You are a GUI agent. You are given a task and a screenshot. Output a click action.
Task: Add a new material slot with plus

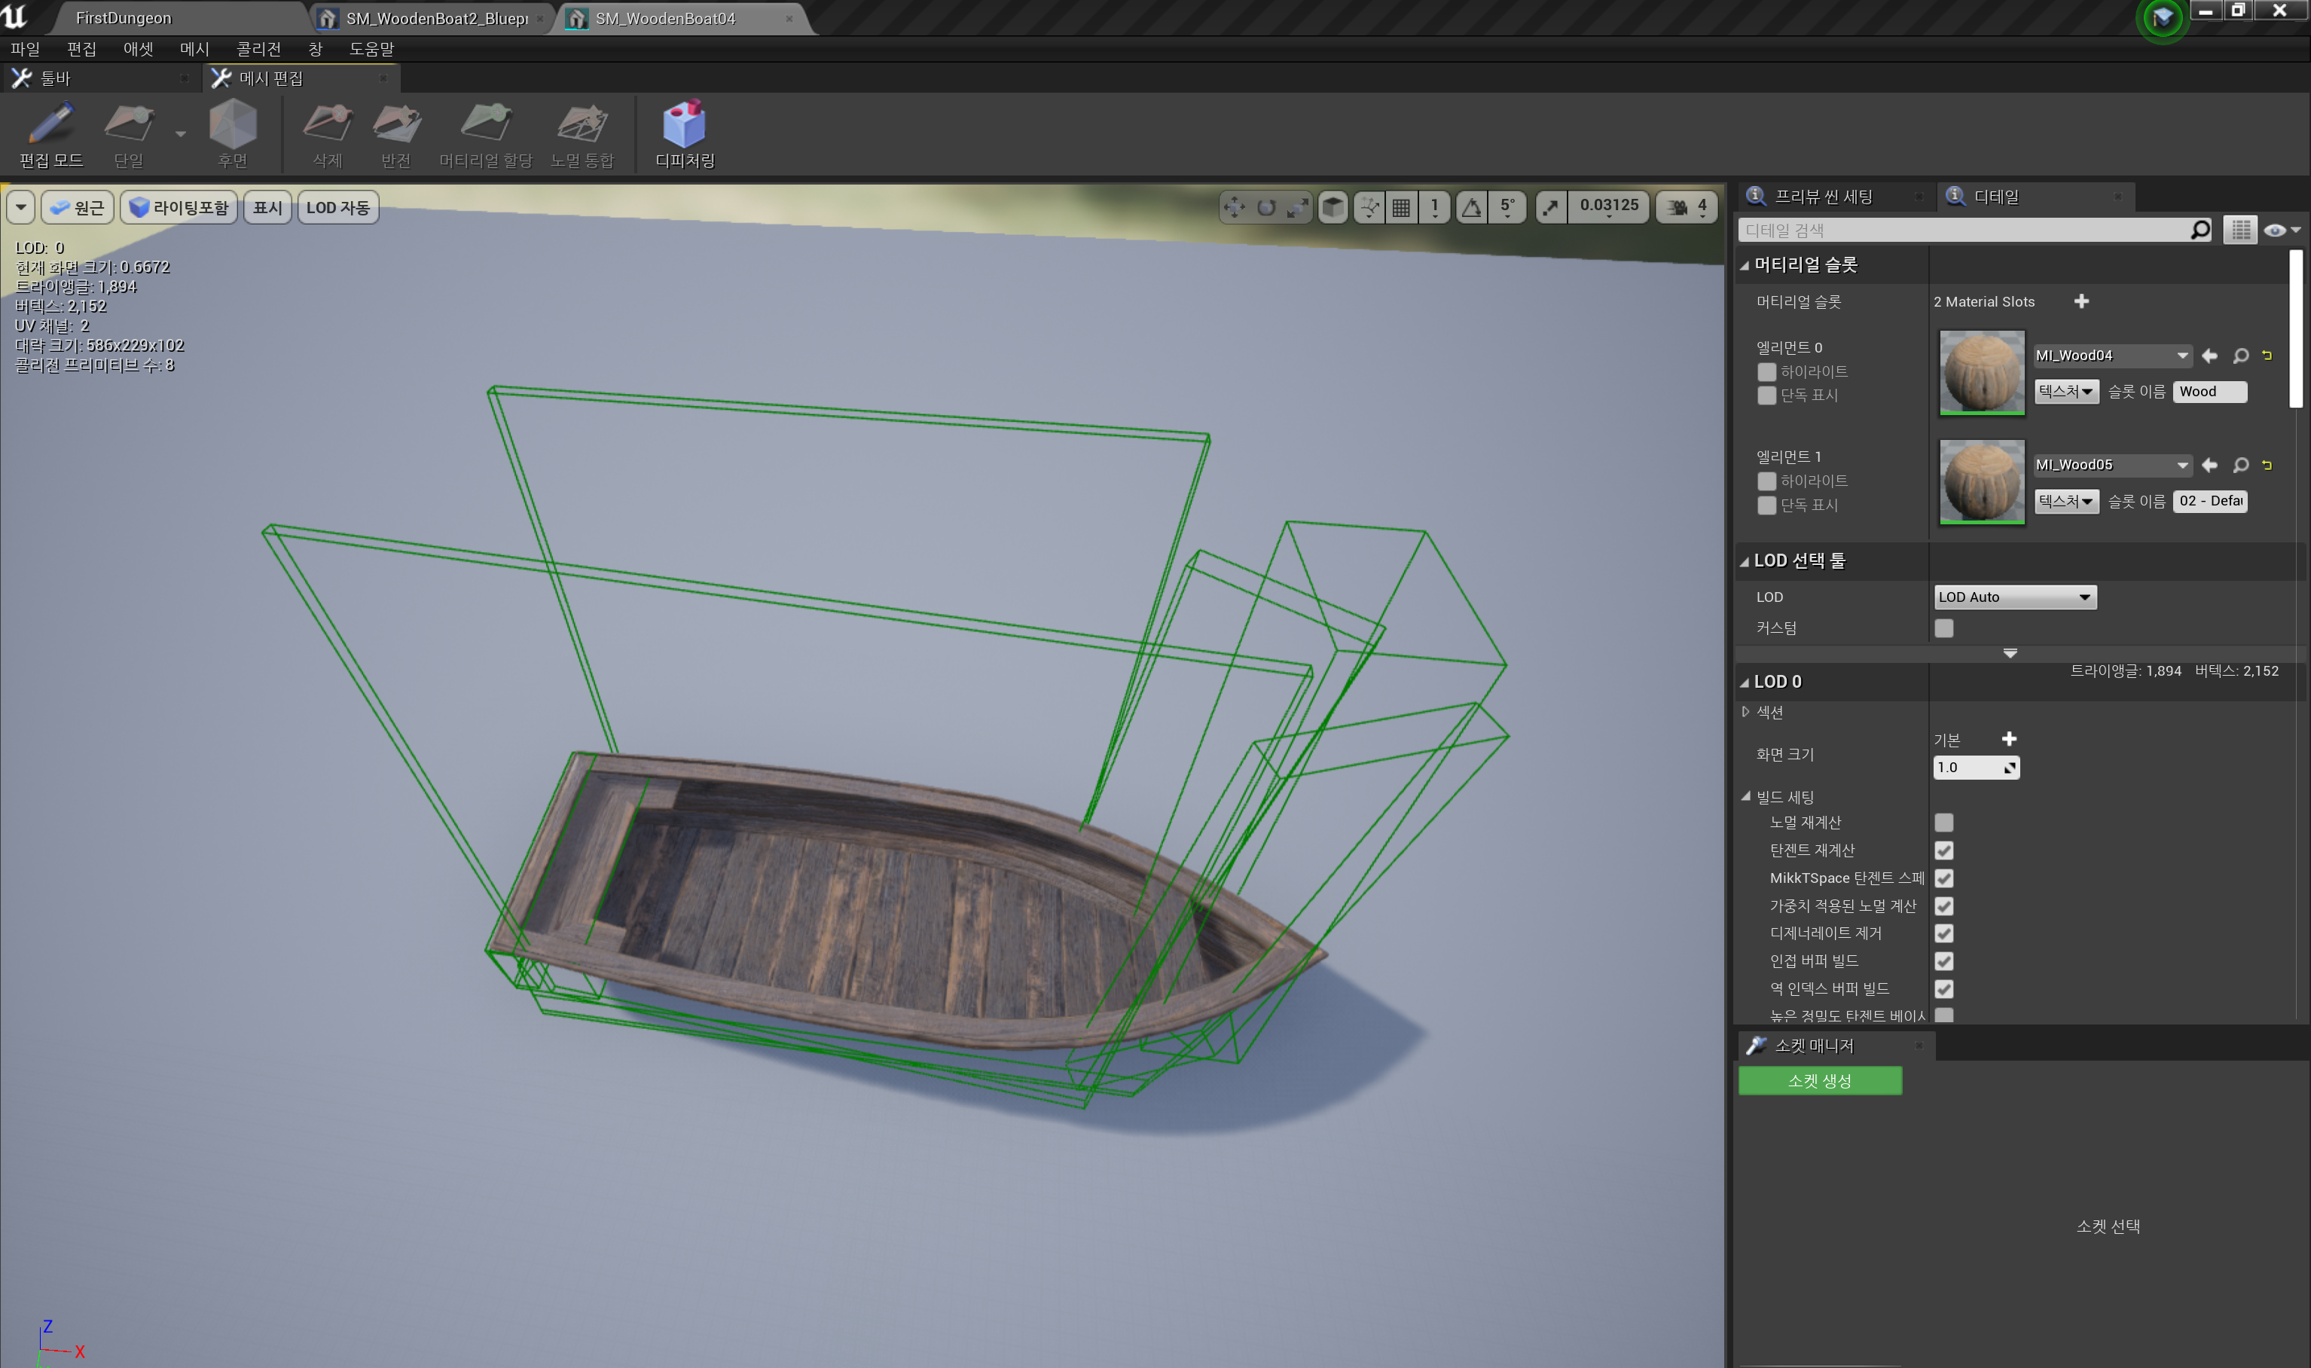[2081, 301]
